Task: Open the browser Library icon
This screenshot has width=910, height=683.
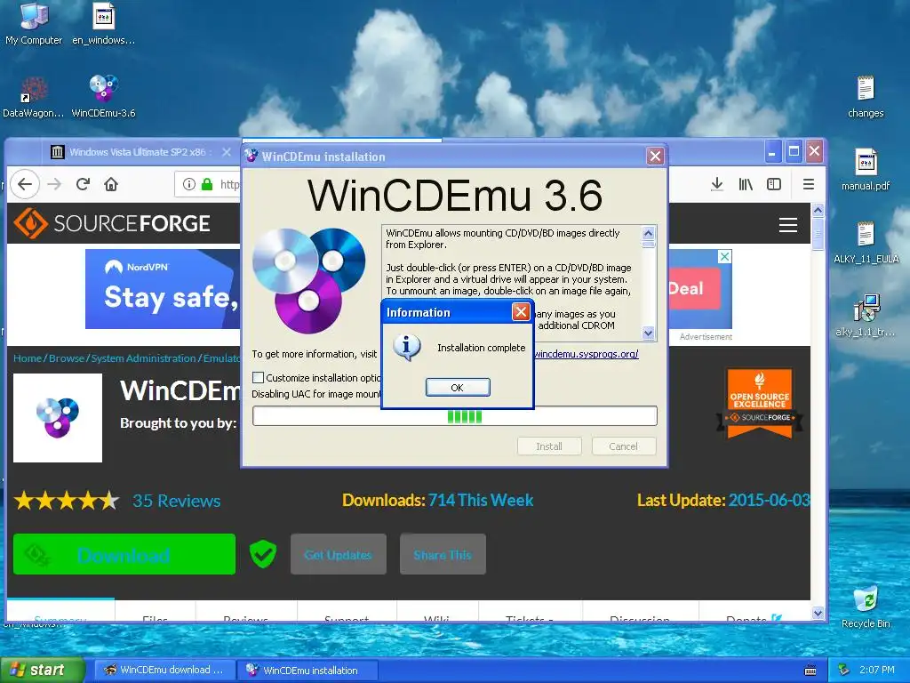Action: coord(746,184)
